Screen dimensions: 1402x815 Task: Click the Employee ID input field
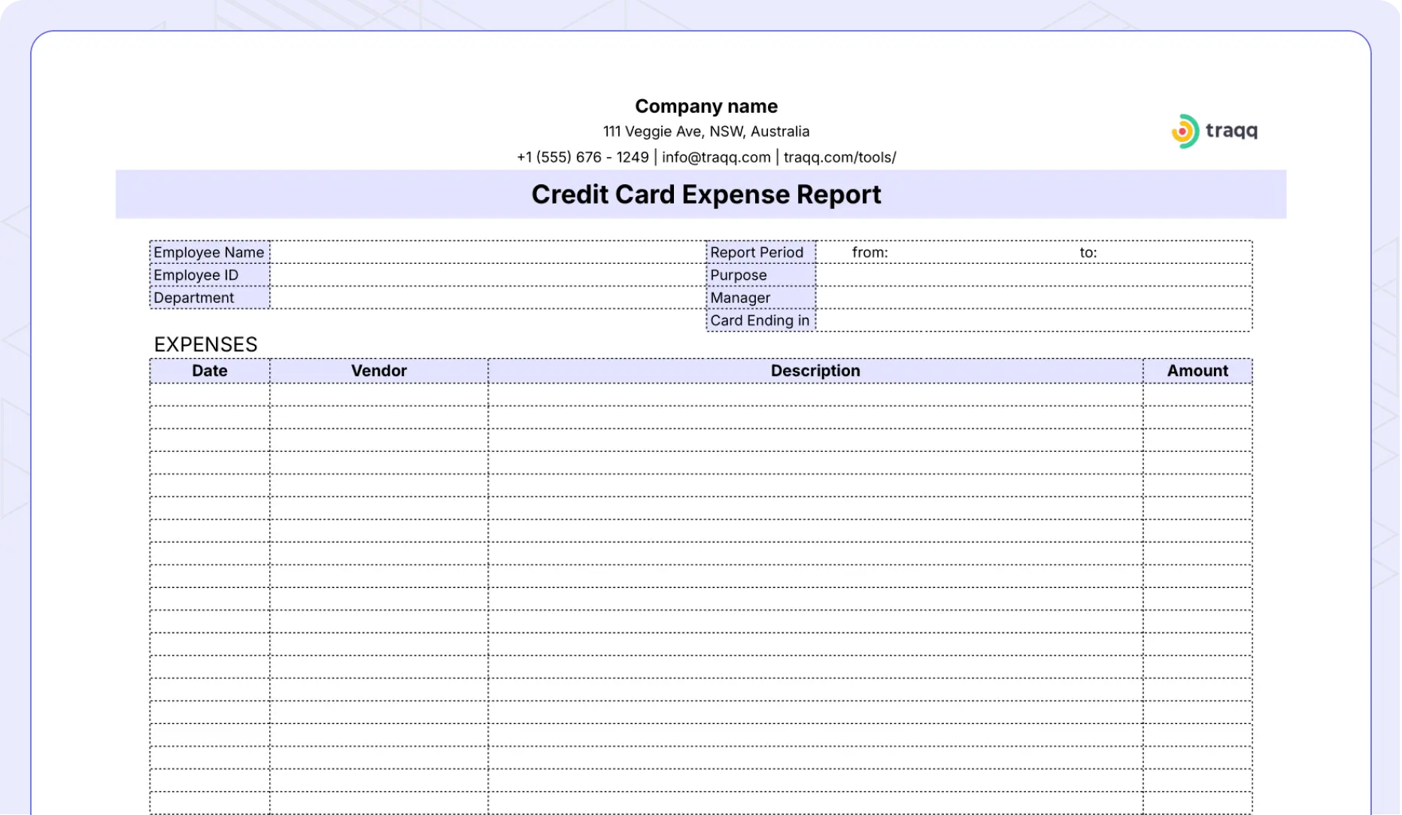487,275
